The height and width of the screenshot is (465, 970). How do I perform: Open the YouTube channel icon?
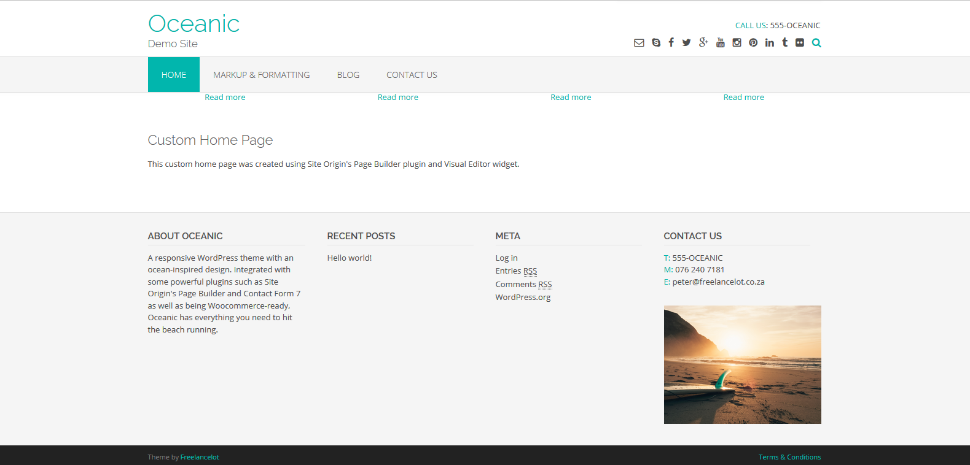click(x=721, y=43)
